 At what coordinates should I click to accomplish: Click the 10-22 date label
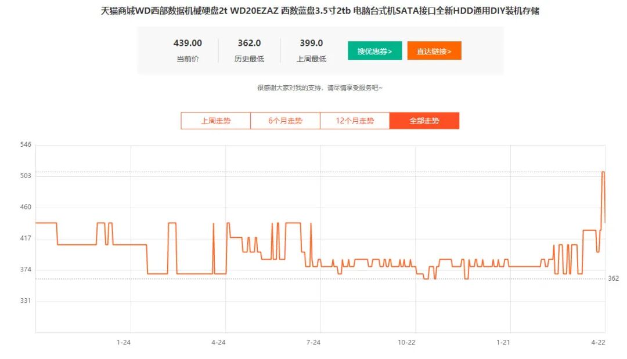406,342
